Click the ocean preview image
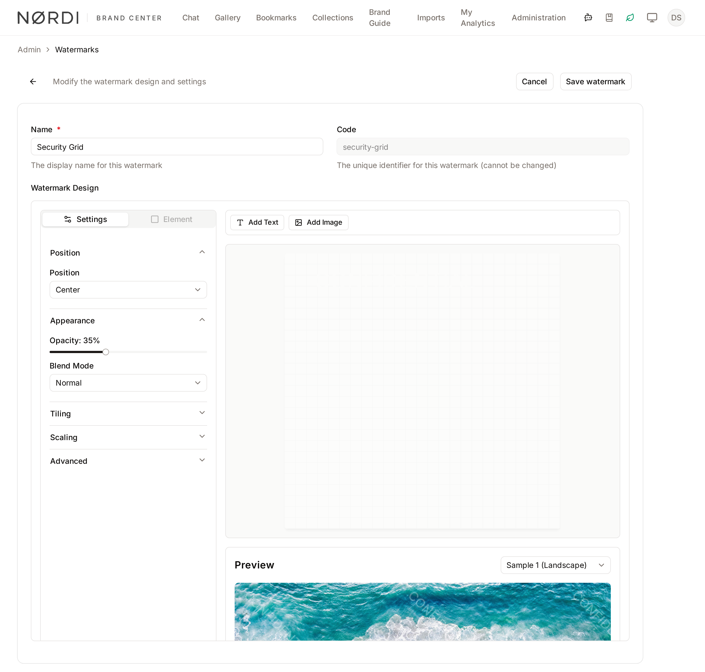Image resolution: width=705 pixels, height=672 pixels. tap(422, 611)
